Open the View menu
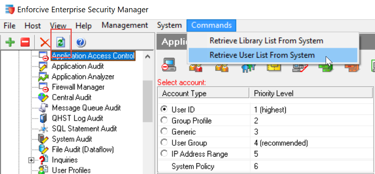 [58, 26]
